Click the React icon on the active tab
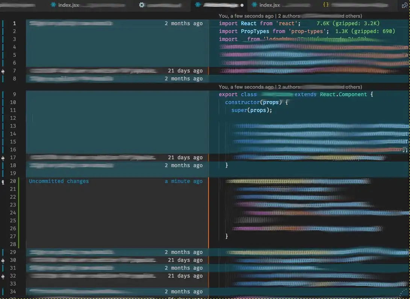 pyautogui.click(x=198, y=5)
